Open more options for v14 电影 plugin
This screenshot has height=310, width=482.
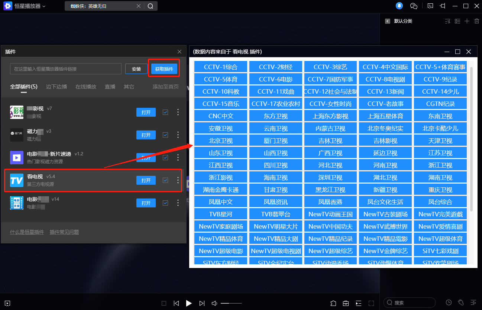[x=178, y=203]
